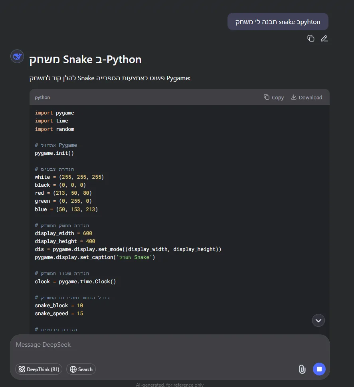
Task: Click the 'blue = (50, 153, 213)' line
Action: [x=66, y=209]
